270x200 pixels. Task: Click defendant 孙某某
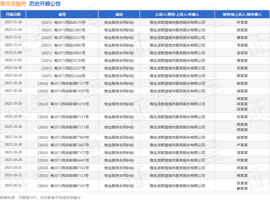[x=242, y=117]
